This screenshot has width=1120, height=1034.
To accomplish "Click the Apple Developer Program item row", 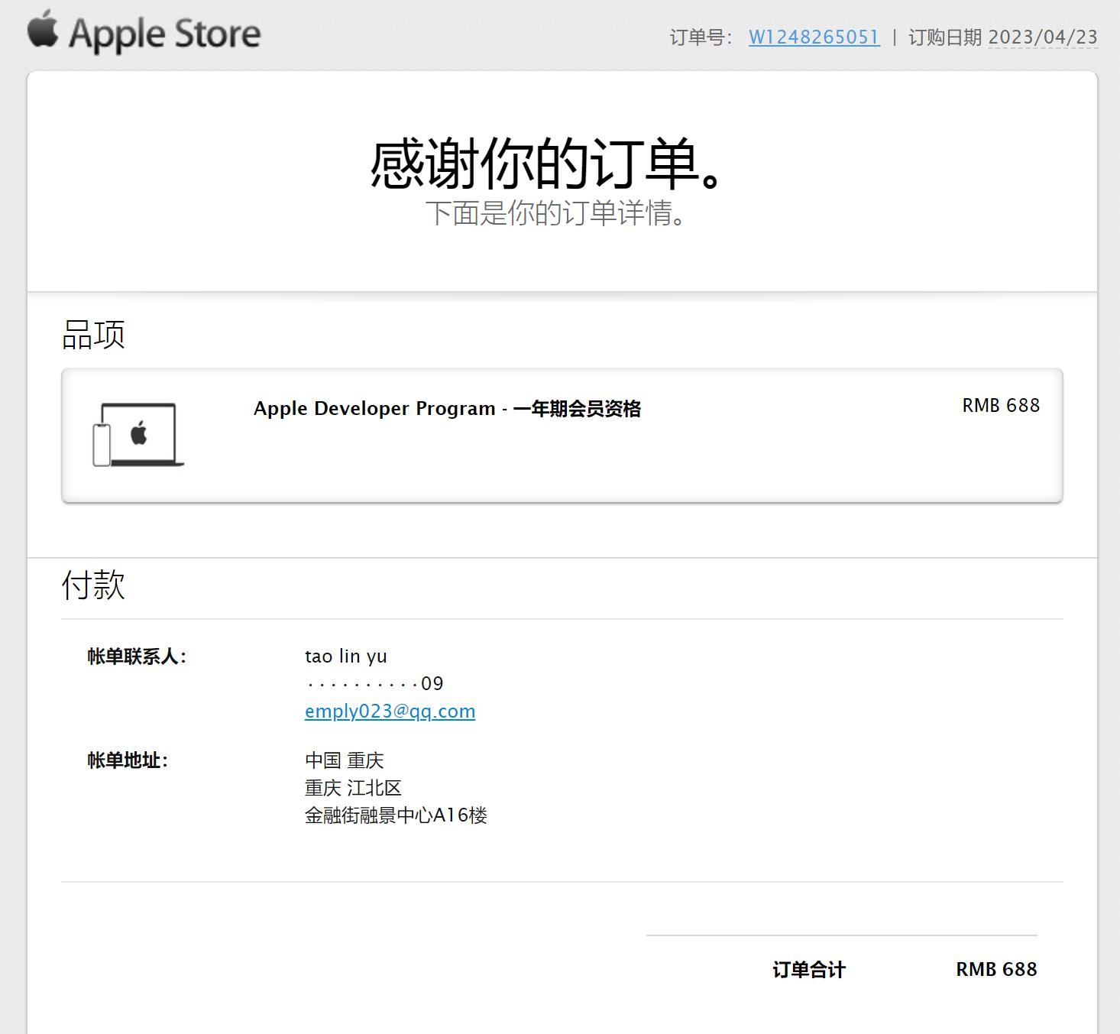I will pos(448,410).
